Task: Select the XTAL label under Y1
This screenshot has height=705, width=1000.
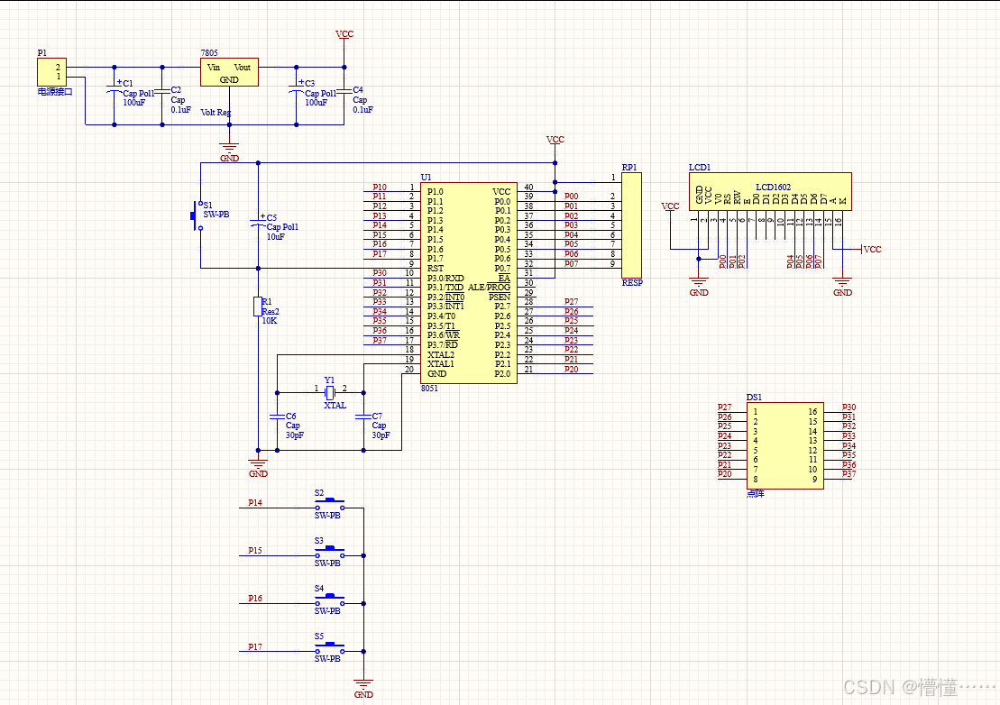Action: coord(335,405)
